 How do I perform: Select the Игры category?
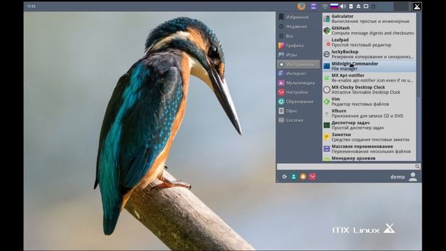[298, 54]
